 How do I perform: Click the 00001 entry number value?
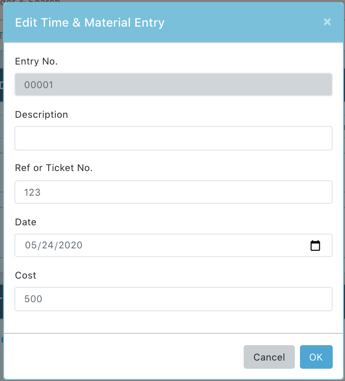tap(38, 85)
